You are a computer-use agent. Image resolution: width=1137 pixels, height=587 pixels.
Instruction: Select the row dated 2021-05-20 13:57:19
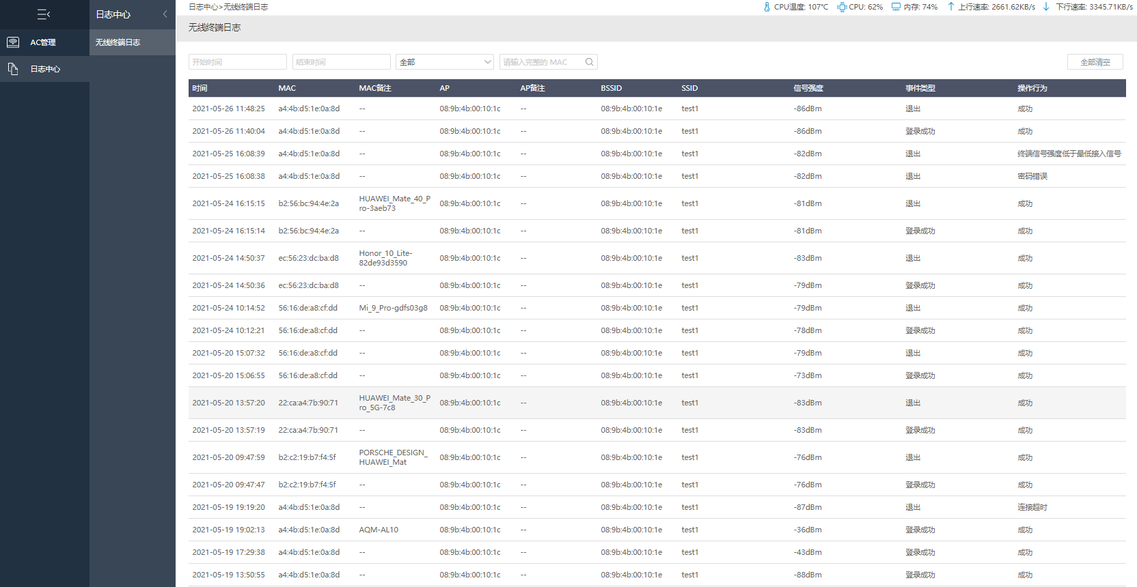point(657,430)
